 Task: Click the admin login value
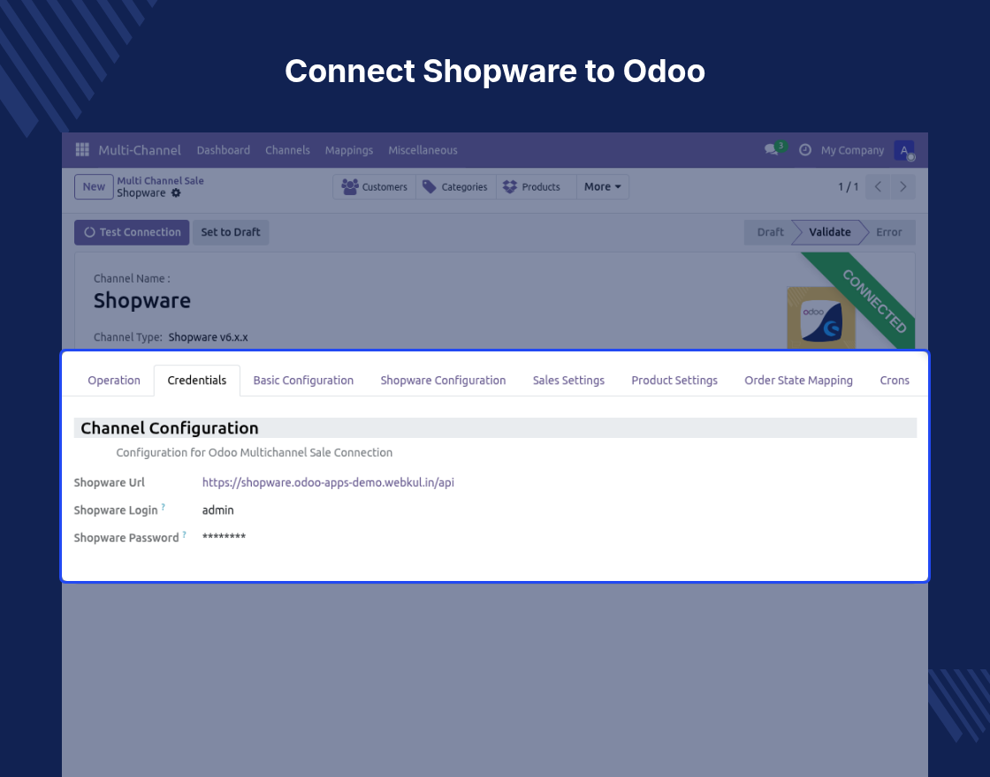(x=217, y=510)
